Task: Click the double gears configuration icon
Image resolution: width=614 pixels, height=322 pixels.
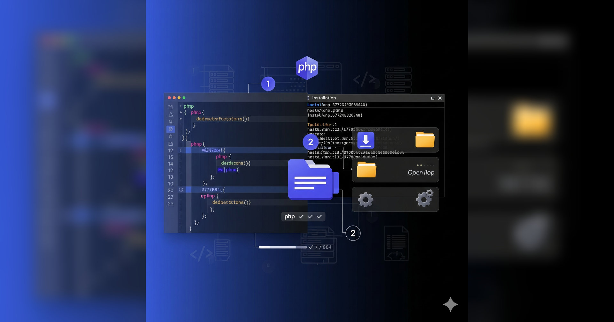Action: pyautogui.click(x=425, y=198)
